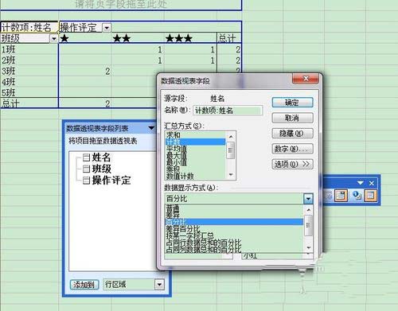Collapse options with the 选项 button
Viewport: 398px width, 311px height.
pos(292,164)
